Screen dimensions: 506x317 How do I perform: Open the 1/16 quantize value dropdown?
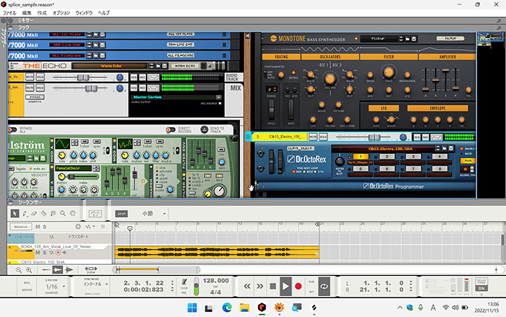click(52, 287)
